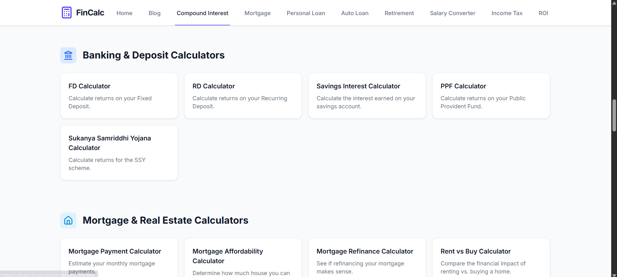
Task: Open the Blog page
Action: pos(154,13)
